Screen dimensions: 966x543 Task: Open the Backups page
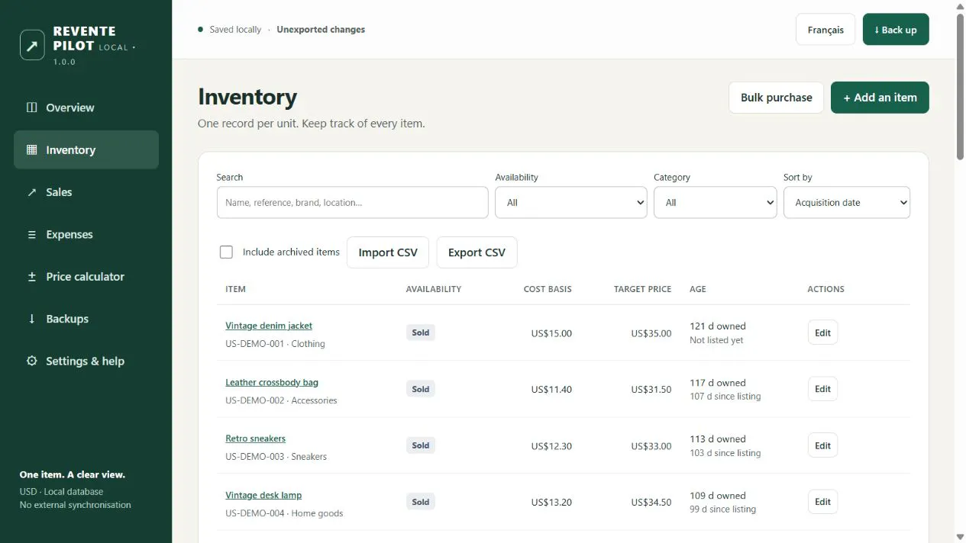click(x=86, y=319)
